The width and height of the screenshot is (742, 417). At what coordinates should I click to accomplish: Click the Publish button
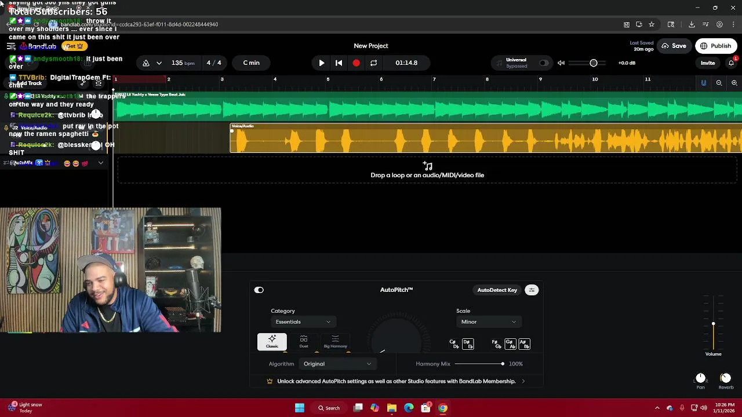715,46
